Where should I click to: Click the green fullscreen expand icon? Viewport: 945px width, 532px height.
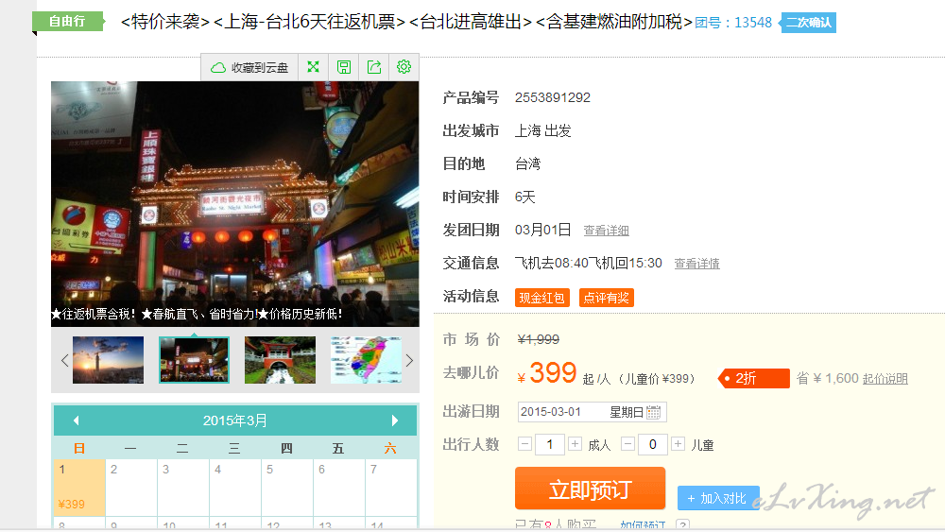tap(314, 67)
